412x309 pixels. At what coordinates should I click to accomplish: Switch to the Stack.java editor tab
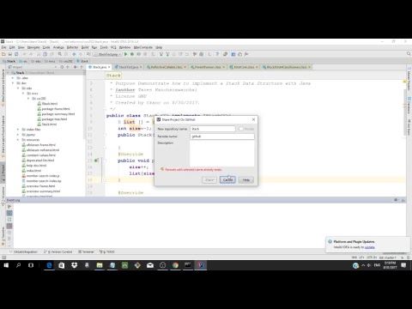[x=99, y=67]
